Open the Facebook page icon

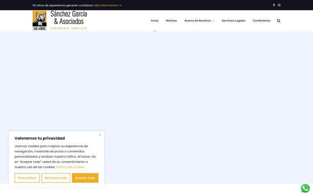(274, 5)
